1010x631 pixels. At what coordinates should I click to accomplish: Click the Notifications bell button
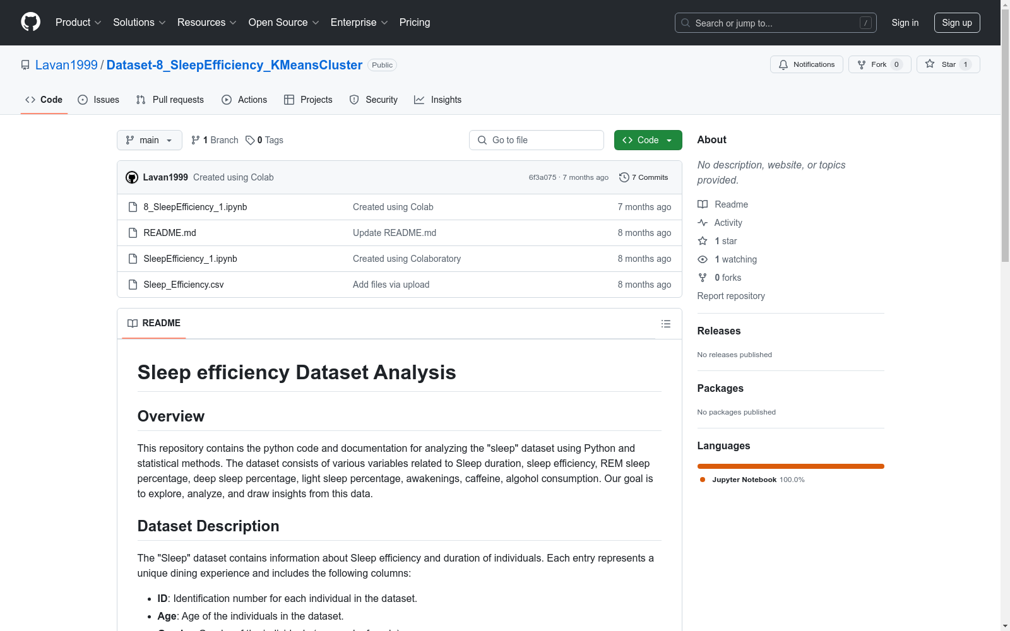(806, 64)
